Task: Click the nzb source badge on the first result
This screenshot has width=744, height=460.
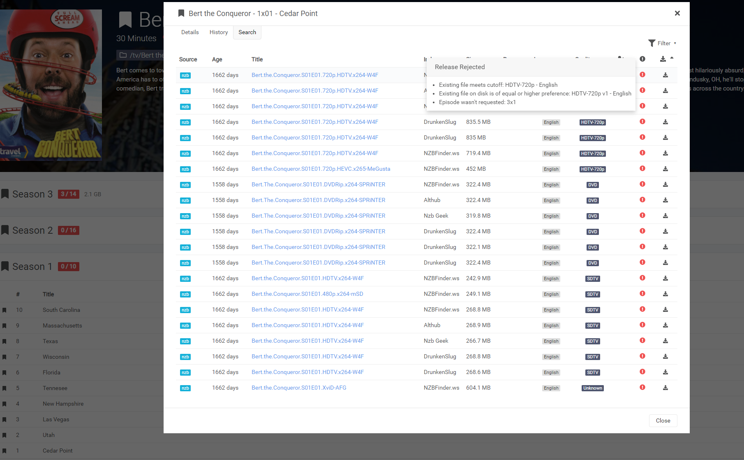Action: coord(185,75)
